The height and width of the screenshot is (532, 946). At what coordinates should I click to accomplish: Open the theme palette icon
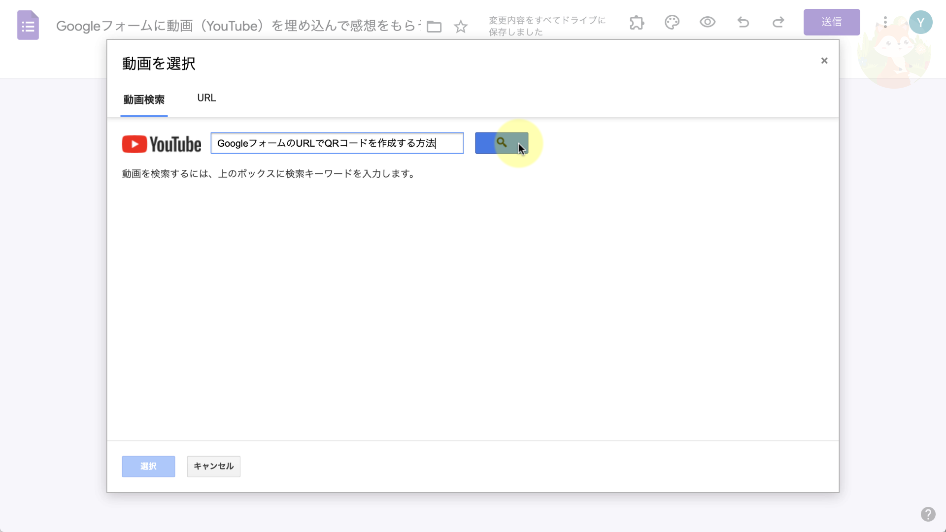point(672,22)
